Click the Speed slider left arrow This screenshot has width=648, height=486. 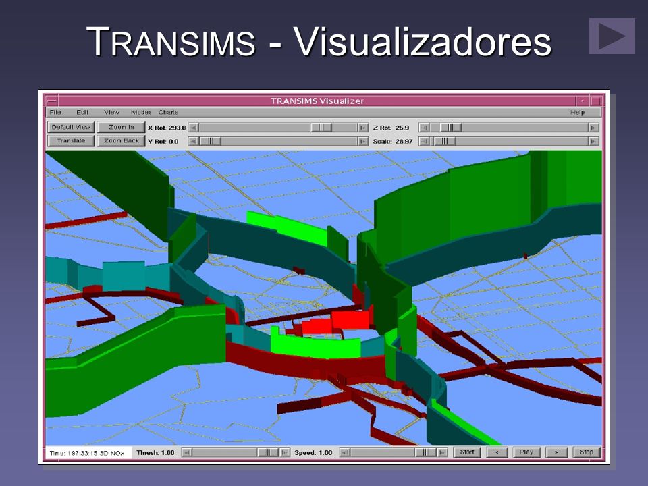tap(345, 452)
